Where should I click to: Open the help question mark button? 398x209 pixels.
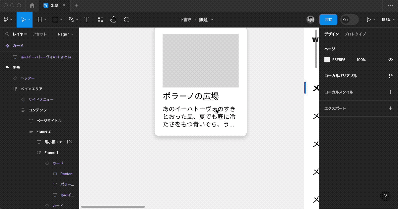pos(385,195)
